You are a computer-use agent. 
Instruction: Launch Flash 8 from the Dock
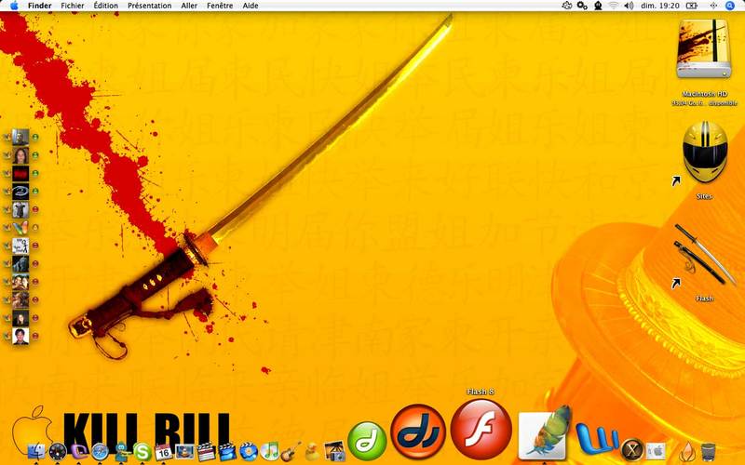coord(481,429)
